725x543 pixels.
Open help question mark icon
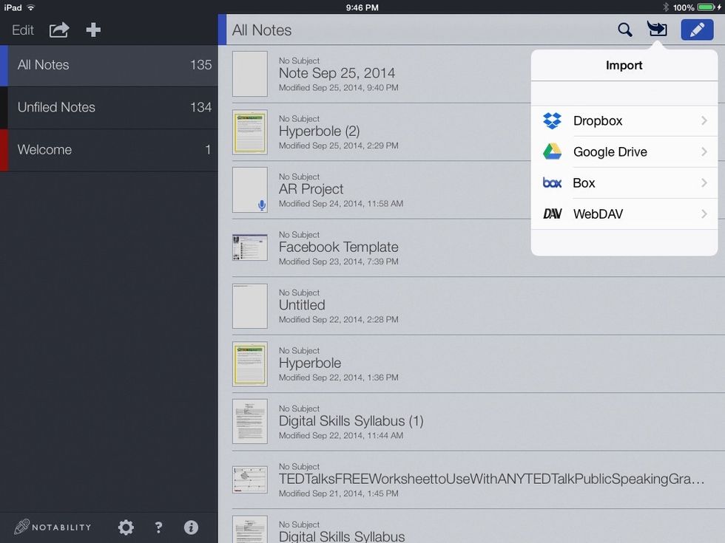point(158,527)
